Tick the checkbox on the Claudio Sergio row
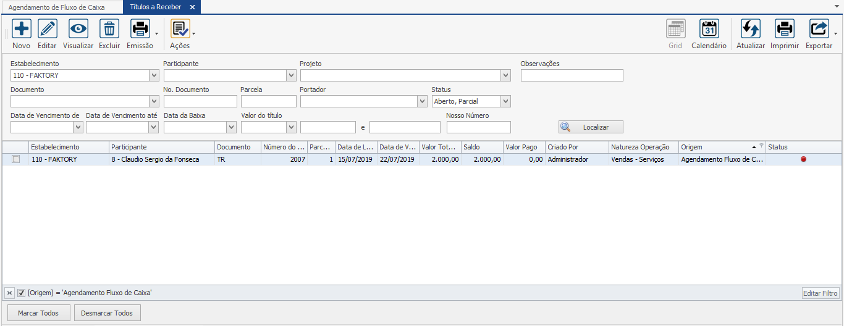This screenshot has height=326, width=844. [16, 159]
